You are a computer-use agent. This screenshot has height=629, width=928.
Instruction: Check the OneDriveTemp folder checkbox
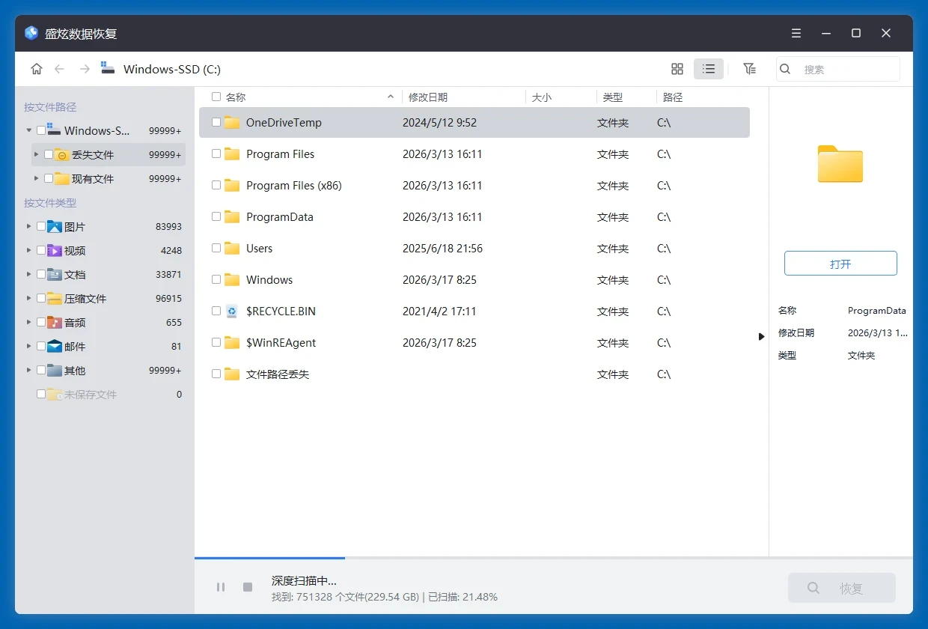pyautogui.click(x=216, y=122)
